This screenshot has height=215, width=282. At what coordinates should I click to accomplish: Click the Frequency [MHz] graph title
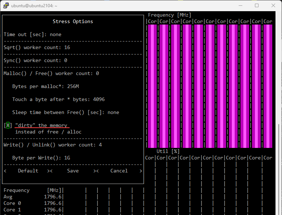point(169,15)
